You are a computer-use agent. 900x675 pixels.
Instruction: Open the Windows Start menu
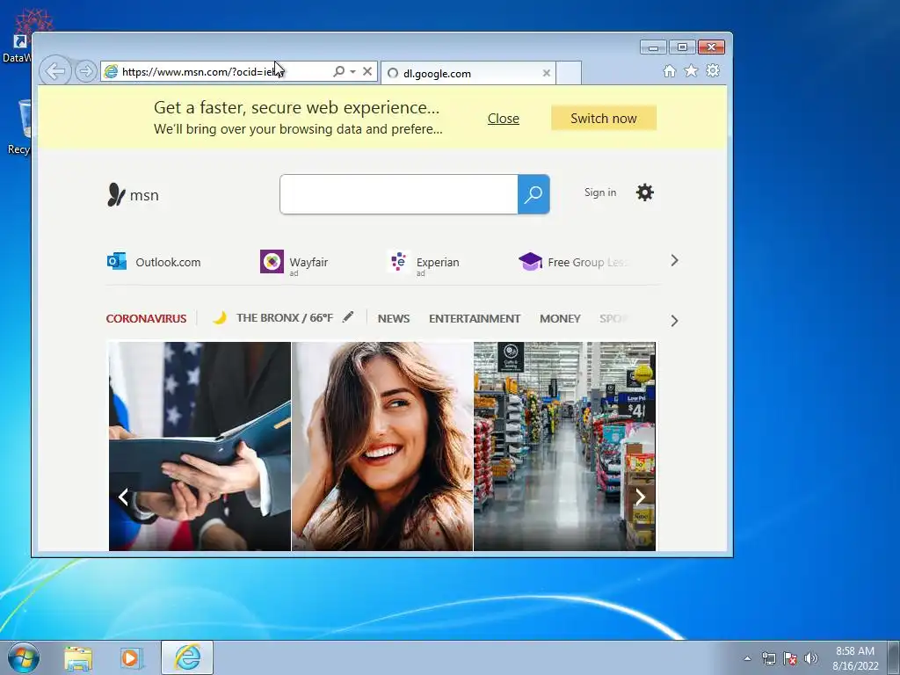[24, 657]
